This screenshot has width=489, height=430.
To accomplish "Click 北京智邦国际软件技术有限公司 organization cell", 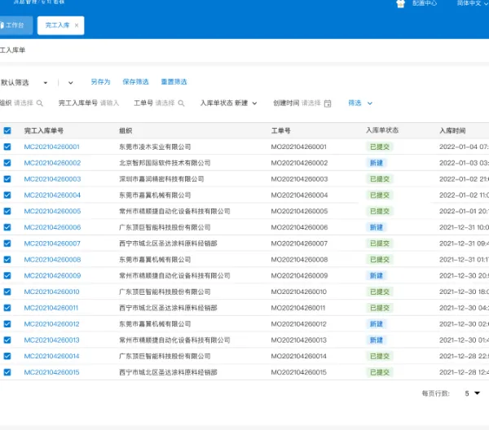I will [165, 163].
